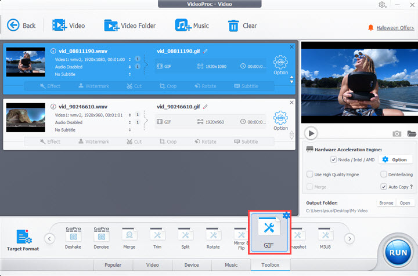
Task: Toggle the Merge checkbox
Action: click(x=309, y=187)
